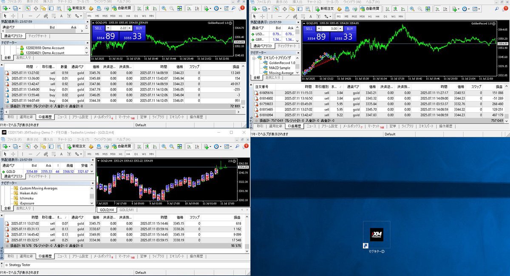Click BUY button beside 3.00 volume
This screenshot has width=510, height=276.
click(349, 28)
